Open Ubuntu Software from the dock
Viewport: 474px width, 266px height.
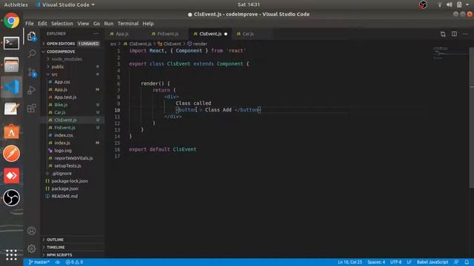(12, 132)
